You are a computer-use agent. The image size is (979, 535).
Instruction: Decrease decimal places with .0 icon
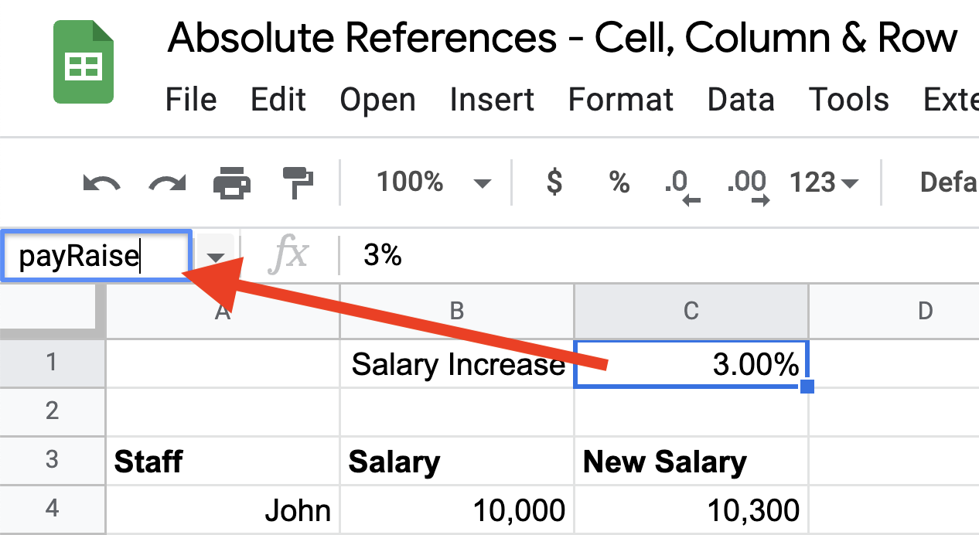click(x=681, y=182)
